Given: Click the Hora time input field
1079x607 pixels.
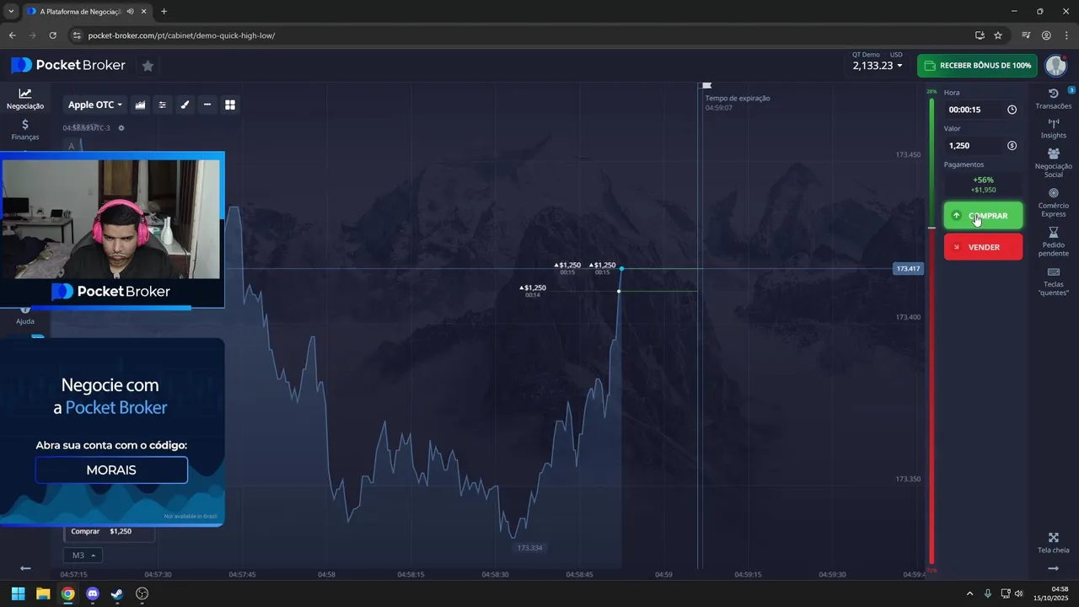Looking at the screenshot, I should pos(983,110).
